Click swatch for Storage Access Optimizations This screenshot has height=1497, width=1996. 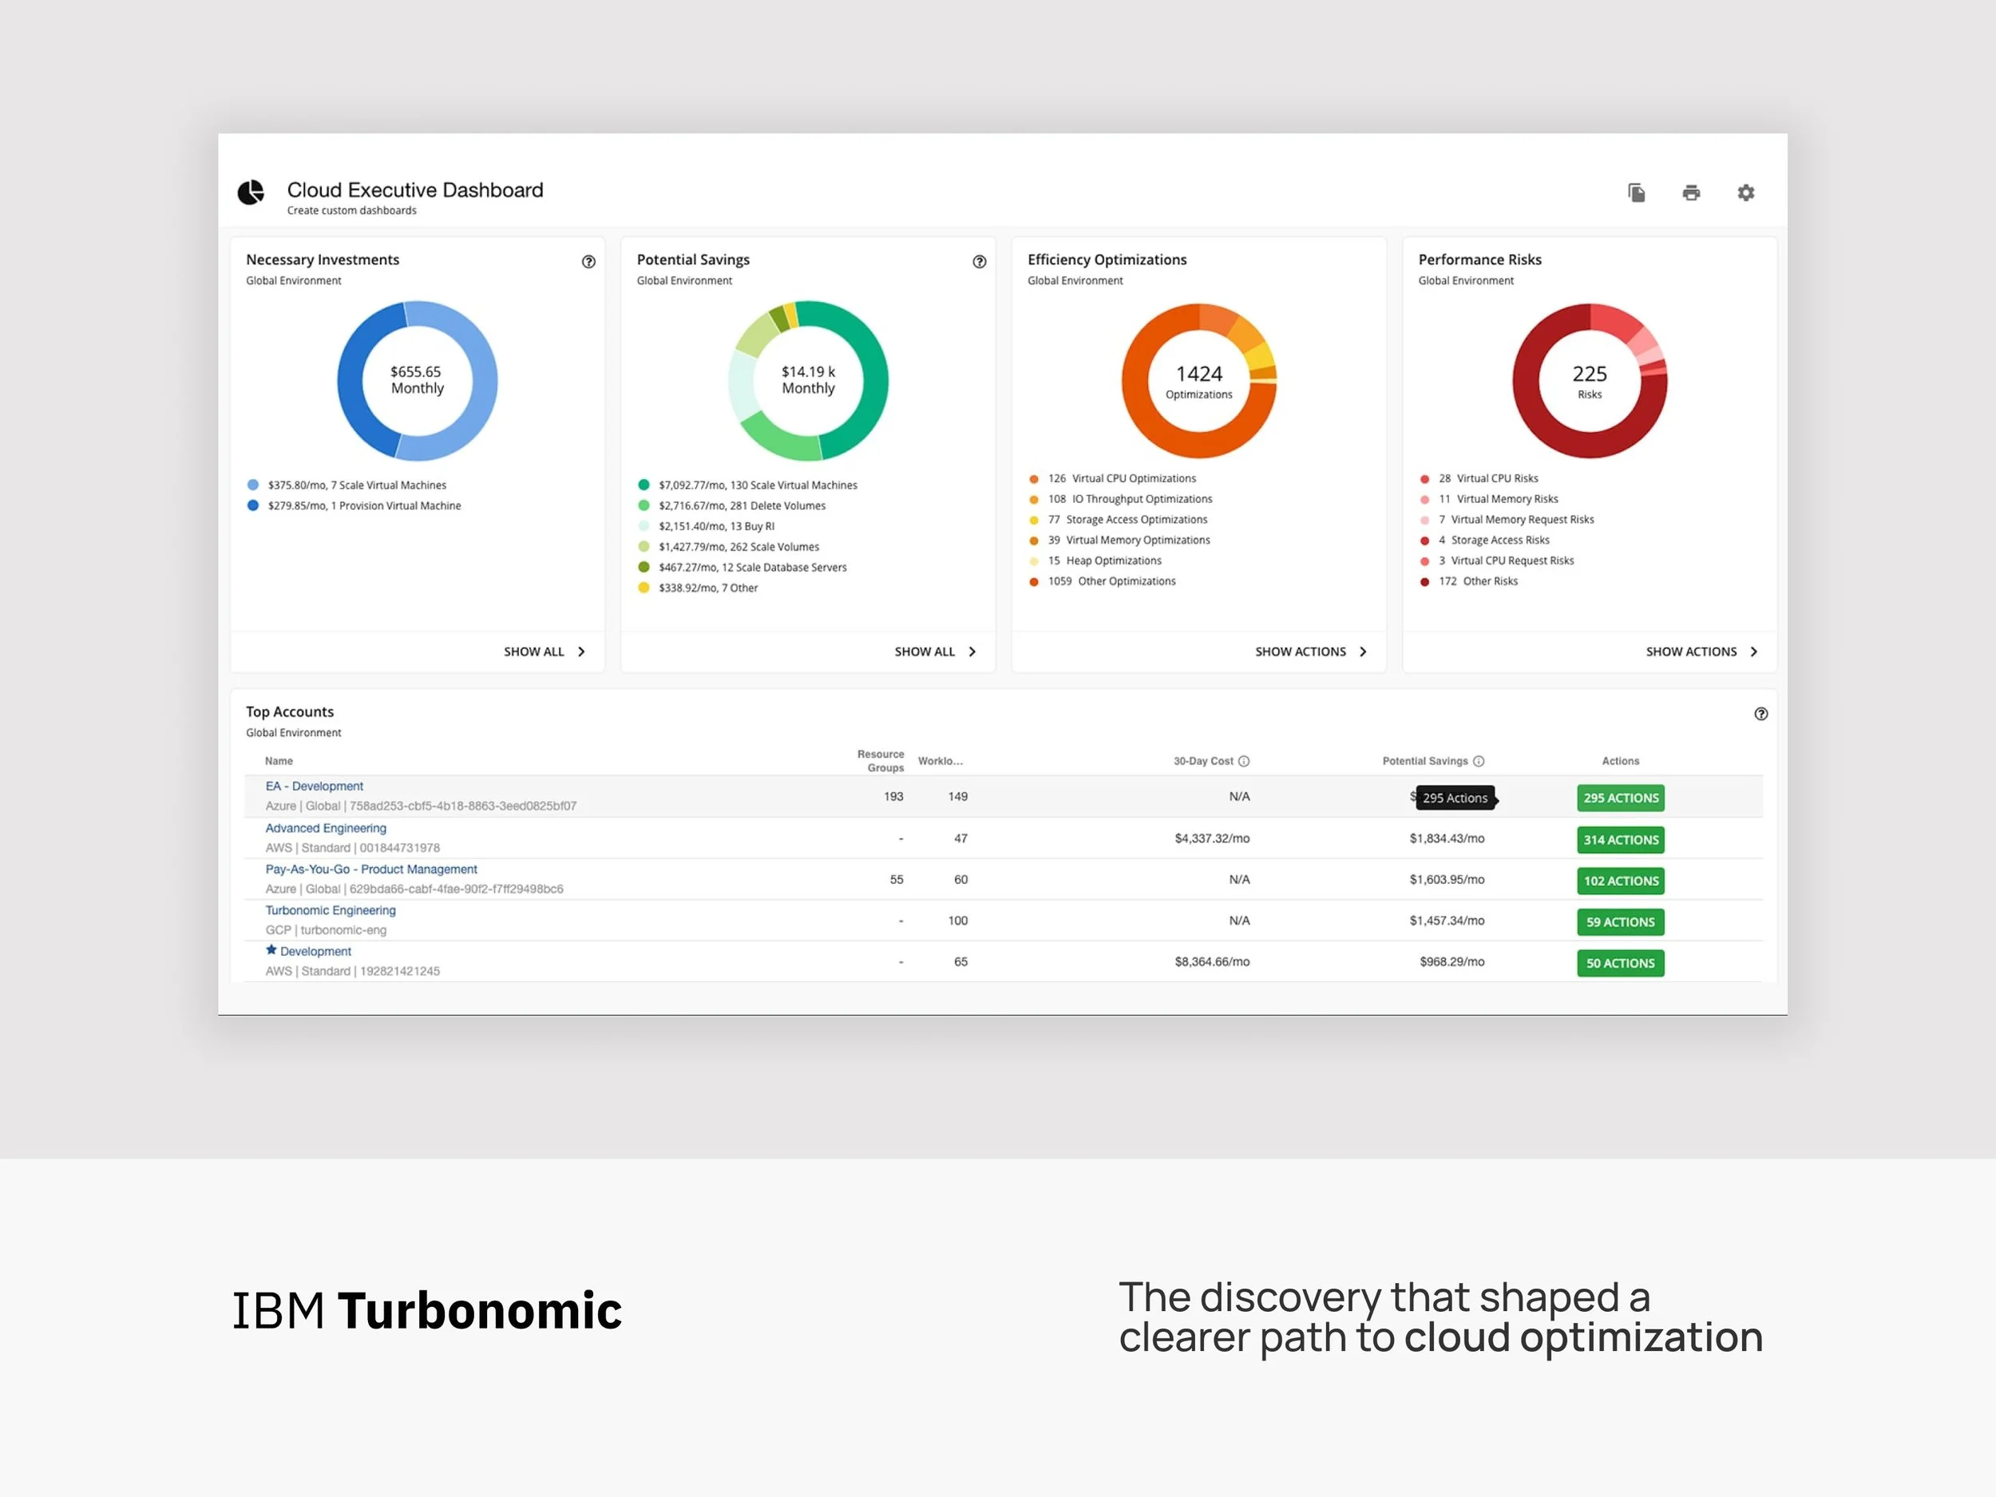point(1034,520)
